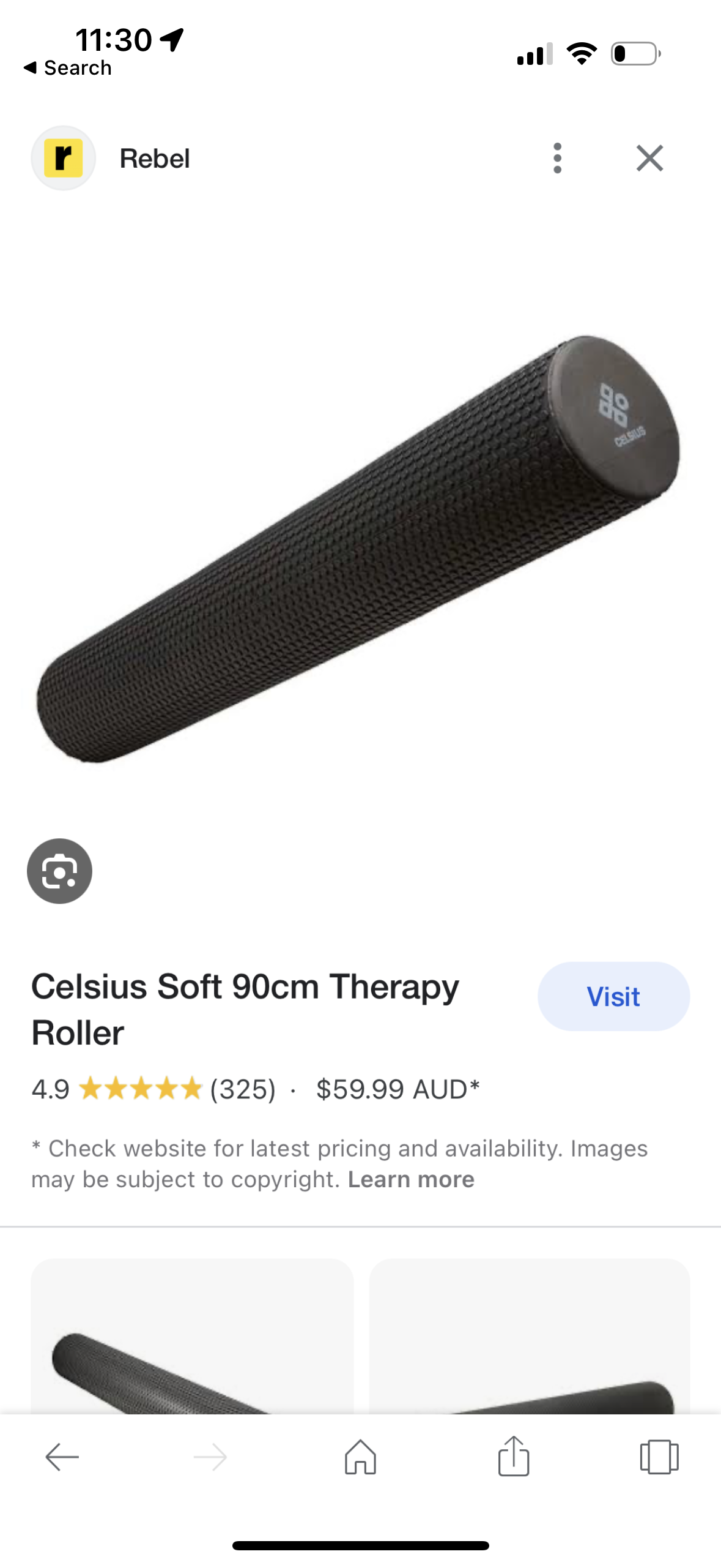Tap the iOS home indicator bar

pos(360,1545)
